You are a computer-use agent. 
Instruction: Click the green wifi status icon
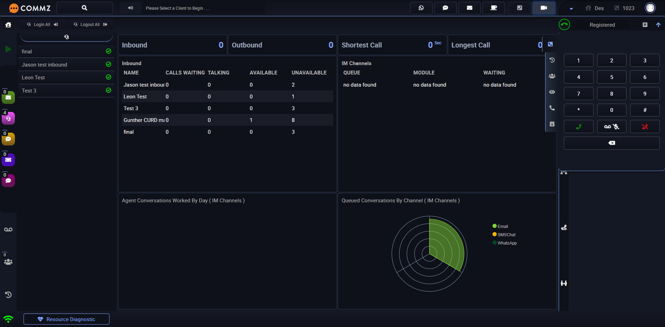(8, 319)
